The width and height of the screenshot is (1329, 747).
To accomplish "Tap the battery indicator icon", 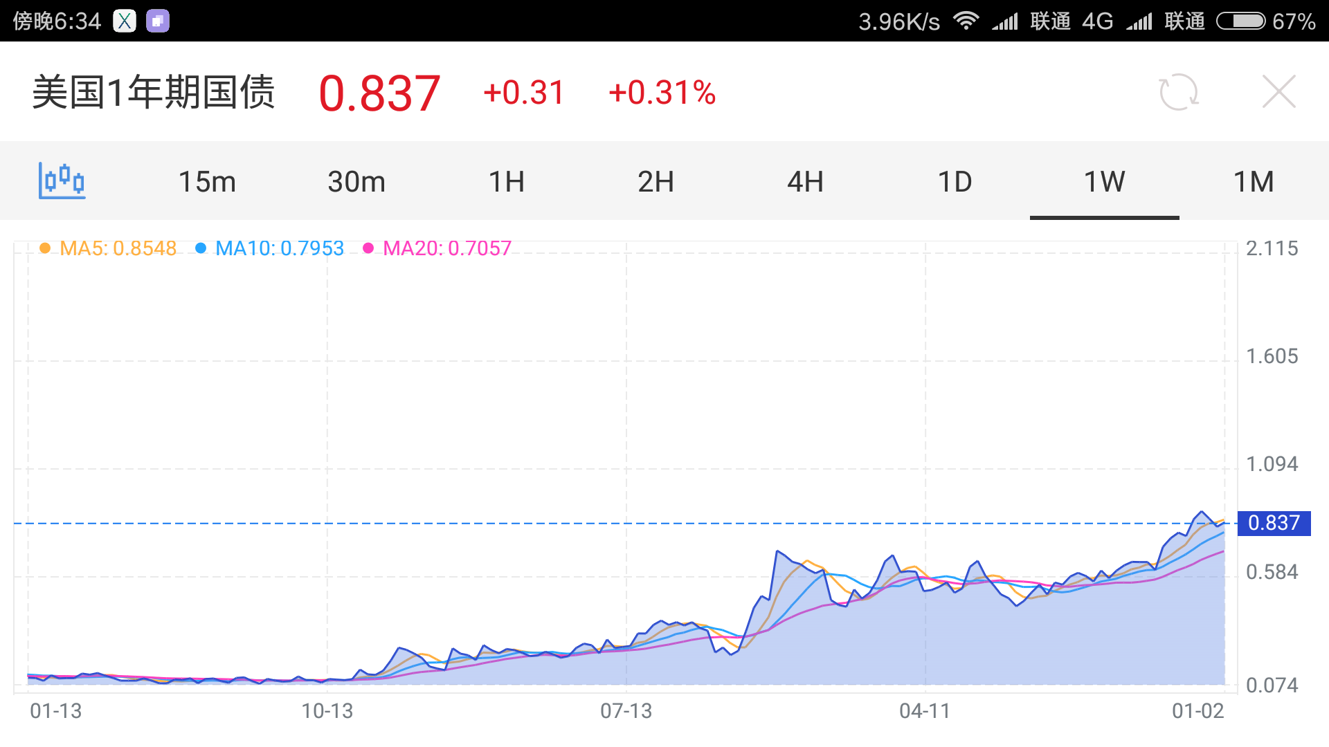I will pyautogui.click(x=1241, y=21).
